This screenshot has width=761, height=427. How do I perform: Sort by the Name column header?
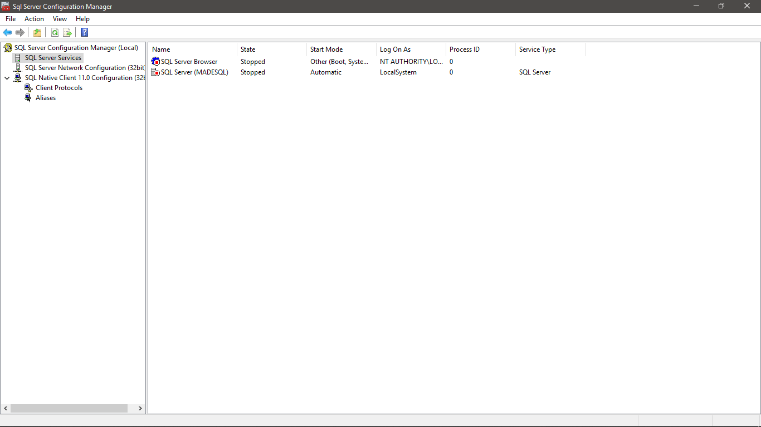193,49
